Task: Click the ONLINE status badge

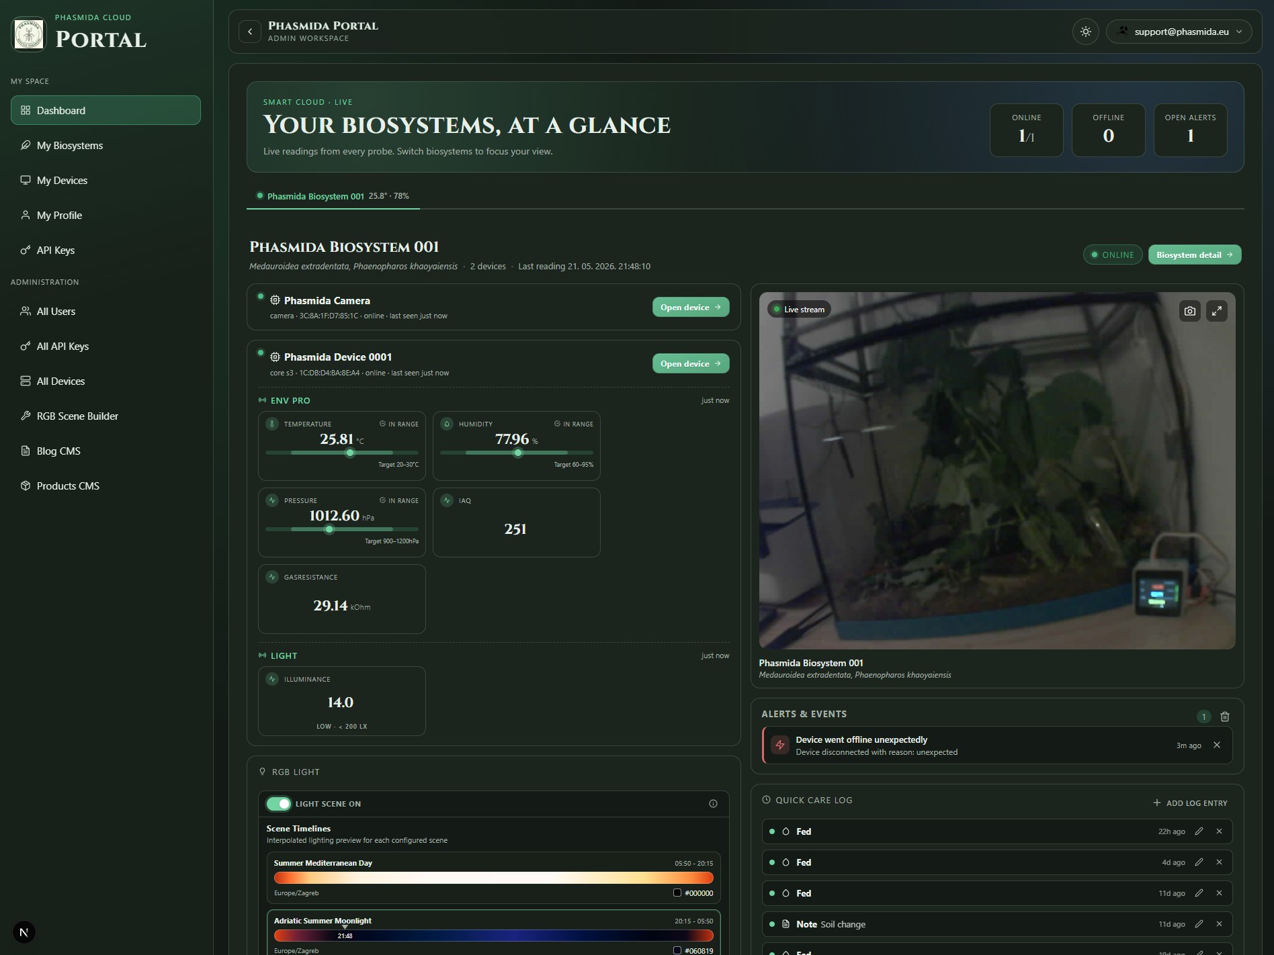Action: pos(1112,255)
